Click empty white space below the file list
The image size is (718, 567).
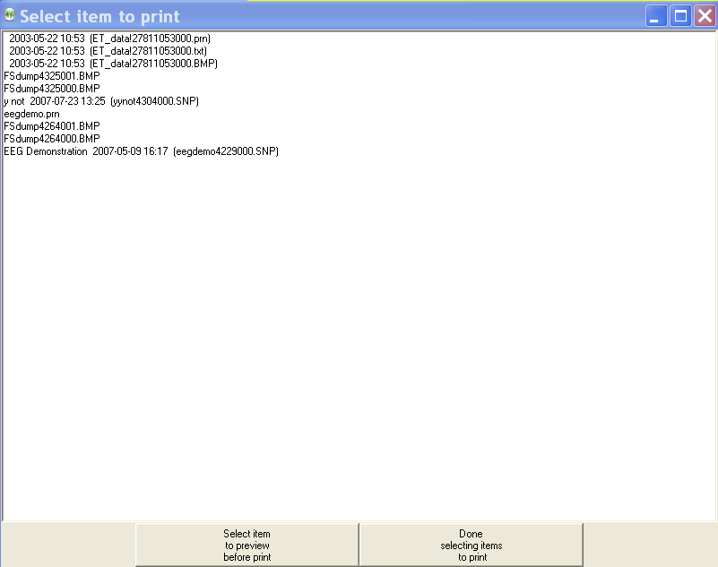[x=359, y=340]
